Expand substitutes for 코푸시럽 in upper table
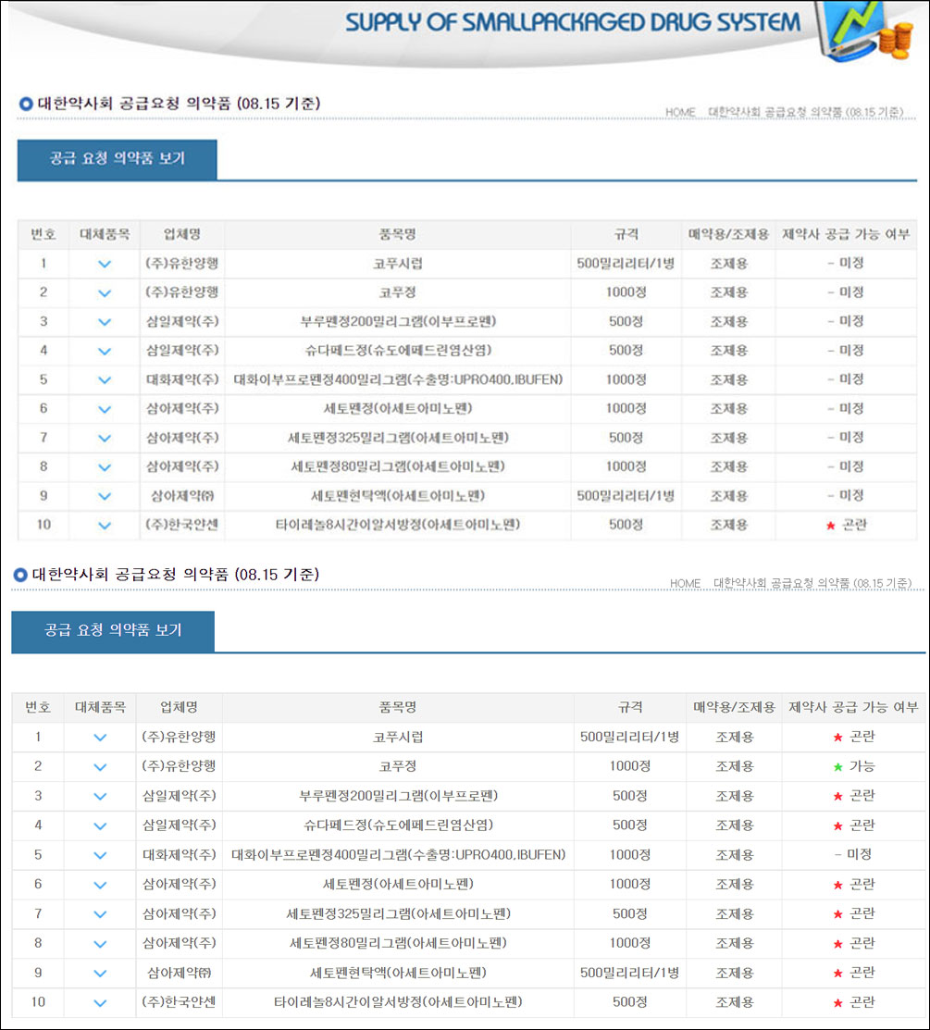 tap(105, 264)
